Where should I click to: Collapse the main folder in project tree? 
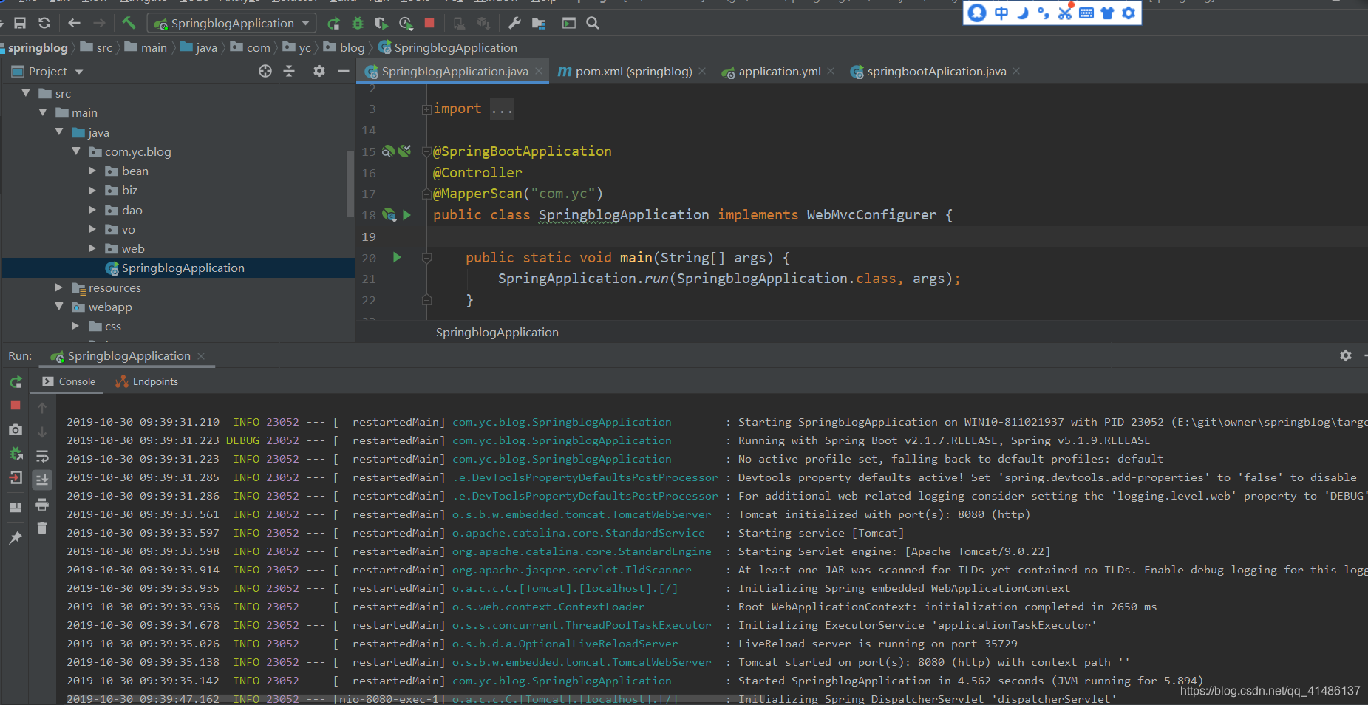[x=43, y=112]
